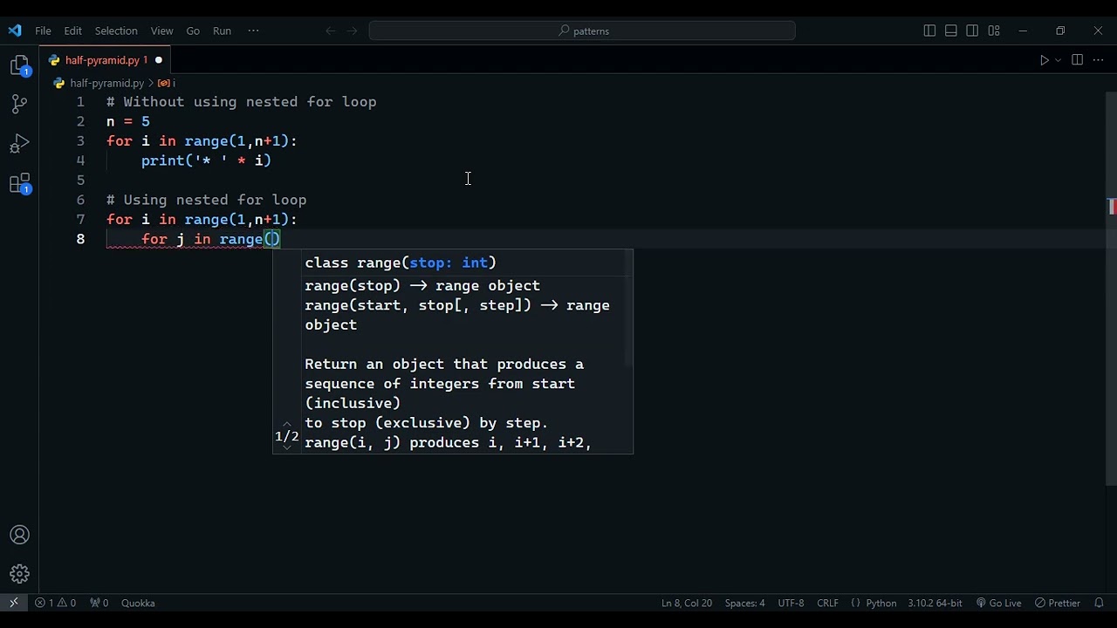Viewport: 1117px width, 628px height.
Task: Click comment '# Using nested for loop'
Action: point(206,200)
